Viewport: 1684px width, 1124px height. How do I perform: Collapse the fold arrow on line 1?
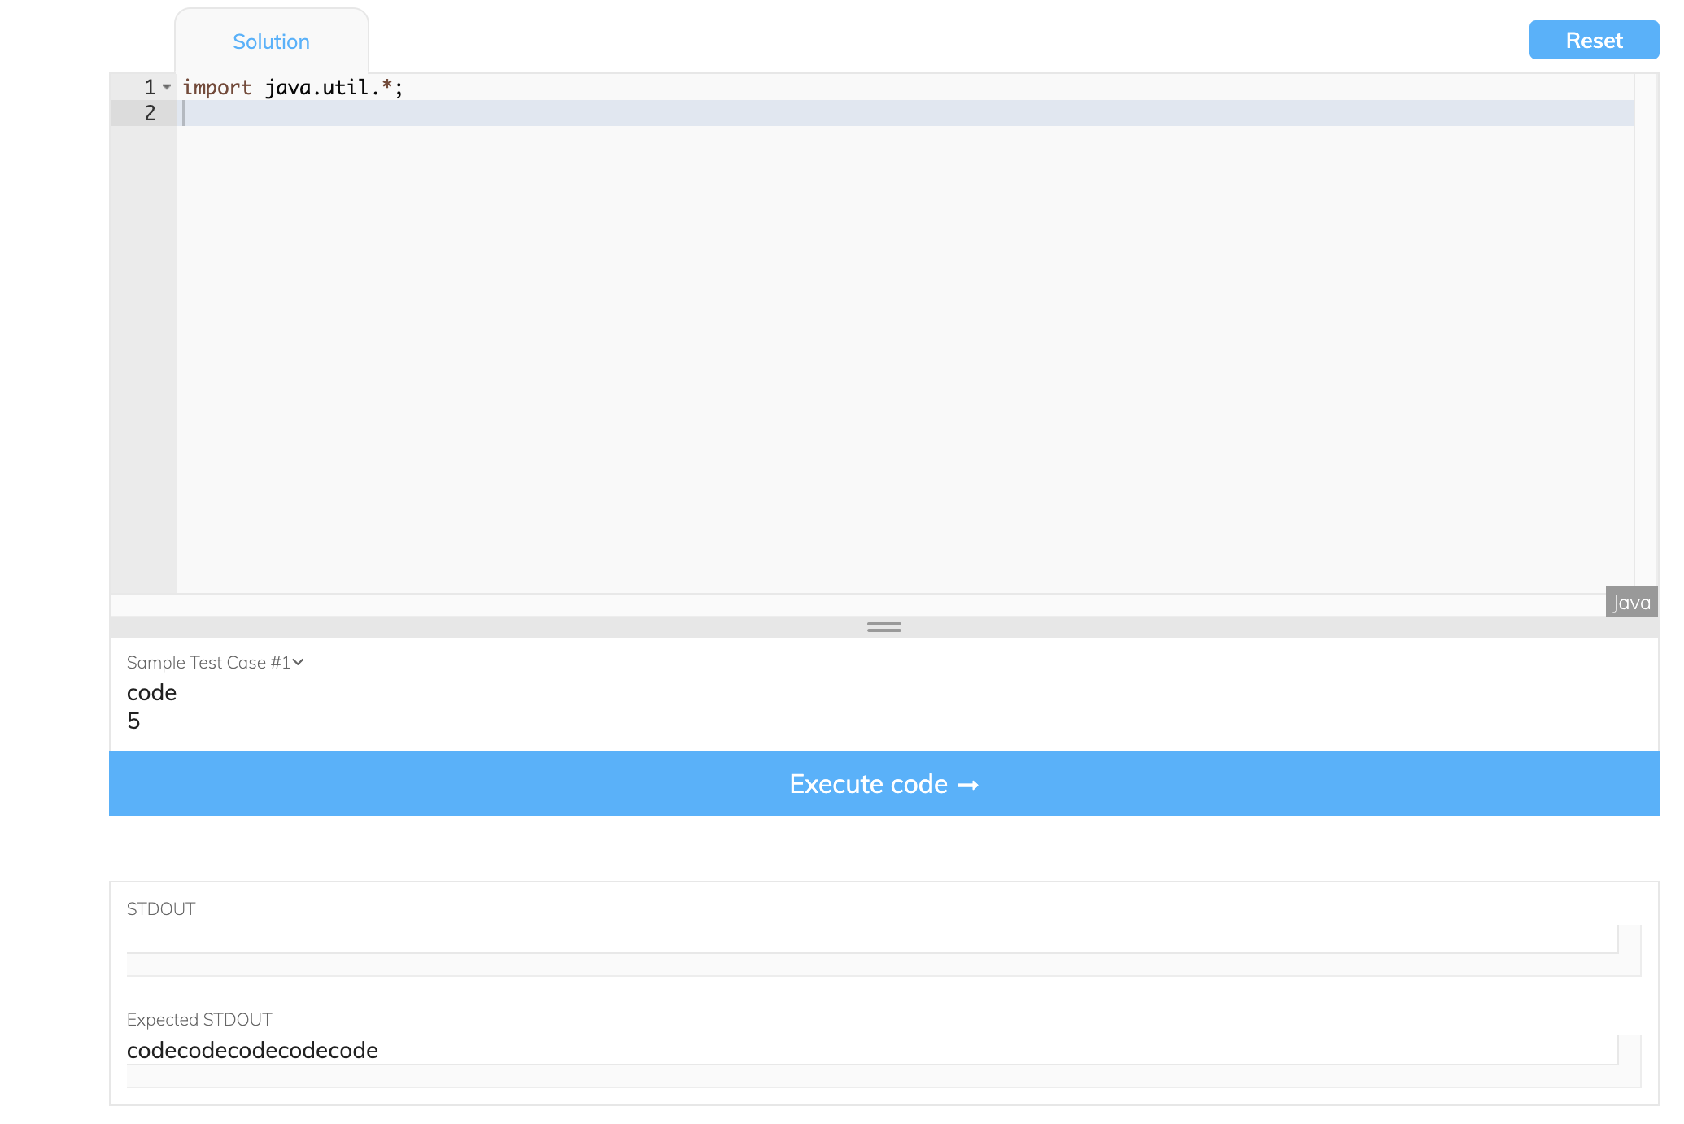(167, 87)
